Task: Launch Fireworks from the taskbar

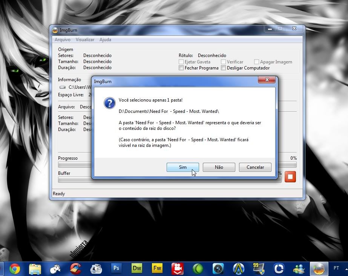Action: (157, 268)
